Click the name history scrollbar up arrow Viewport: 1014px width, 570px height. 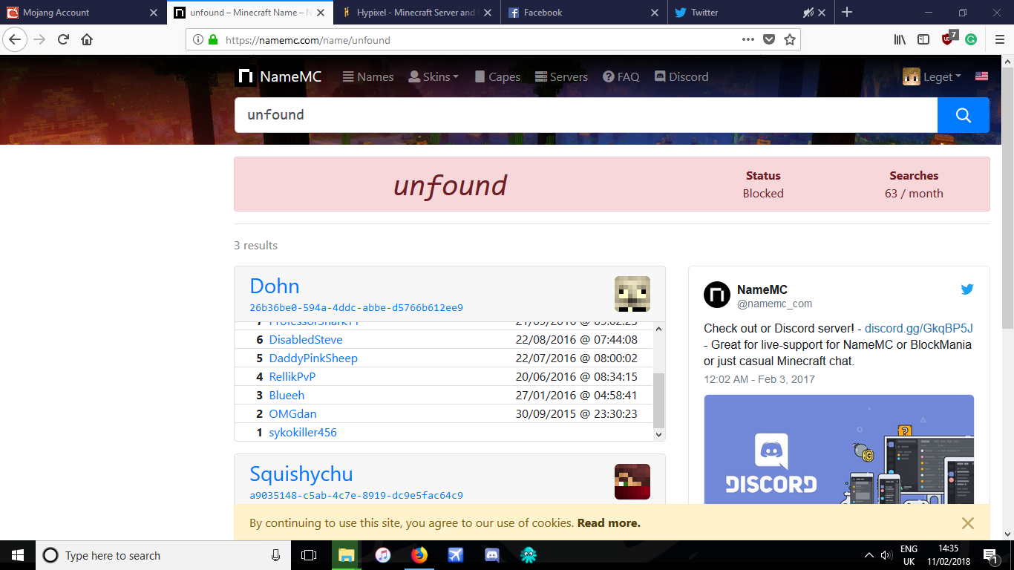coord(658,329)
